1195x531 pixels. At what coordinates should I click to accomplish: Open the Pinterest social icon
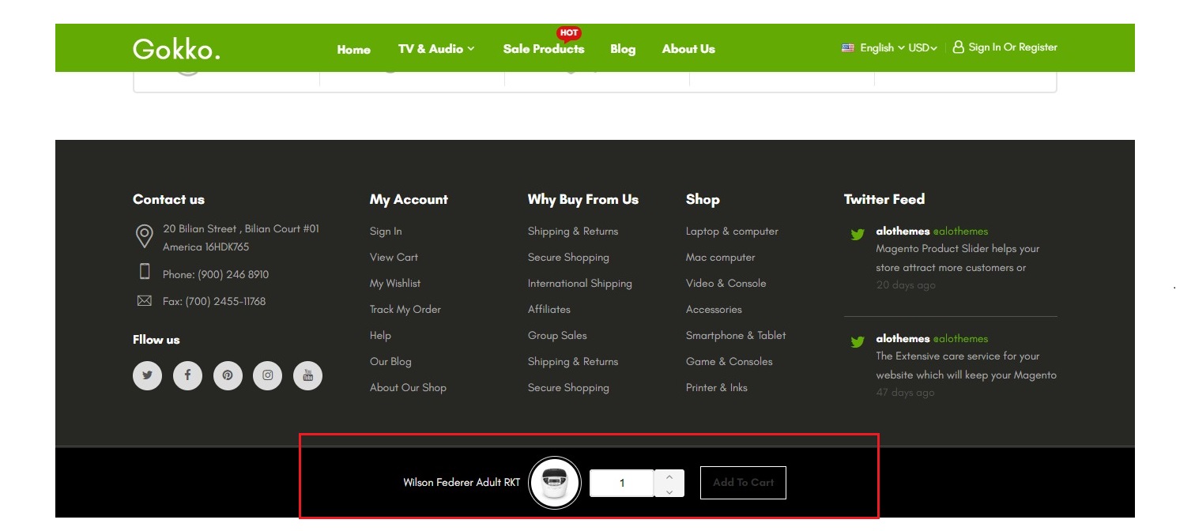228,375
